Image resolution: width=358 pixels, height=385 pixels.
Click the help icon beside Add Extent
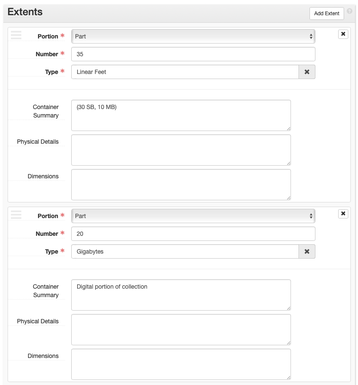pos(349,11)
